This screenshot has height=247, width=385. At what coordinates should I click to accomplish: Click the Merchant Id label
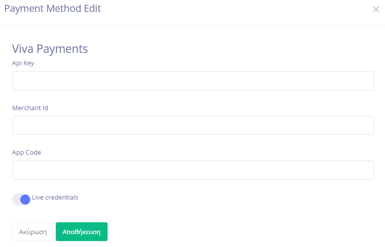(x=30, y=108)
